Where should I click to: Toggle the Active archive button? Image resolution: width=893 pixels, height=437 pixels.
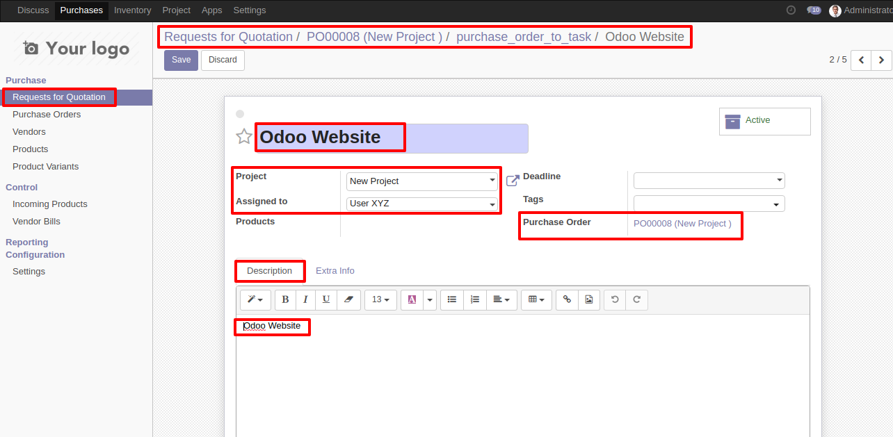point(765,121)
